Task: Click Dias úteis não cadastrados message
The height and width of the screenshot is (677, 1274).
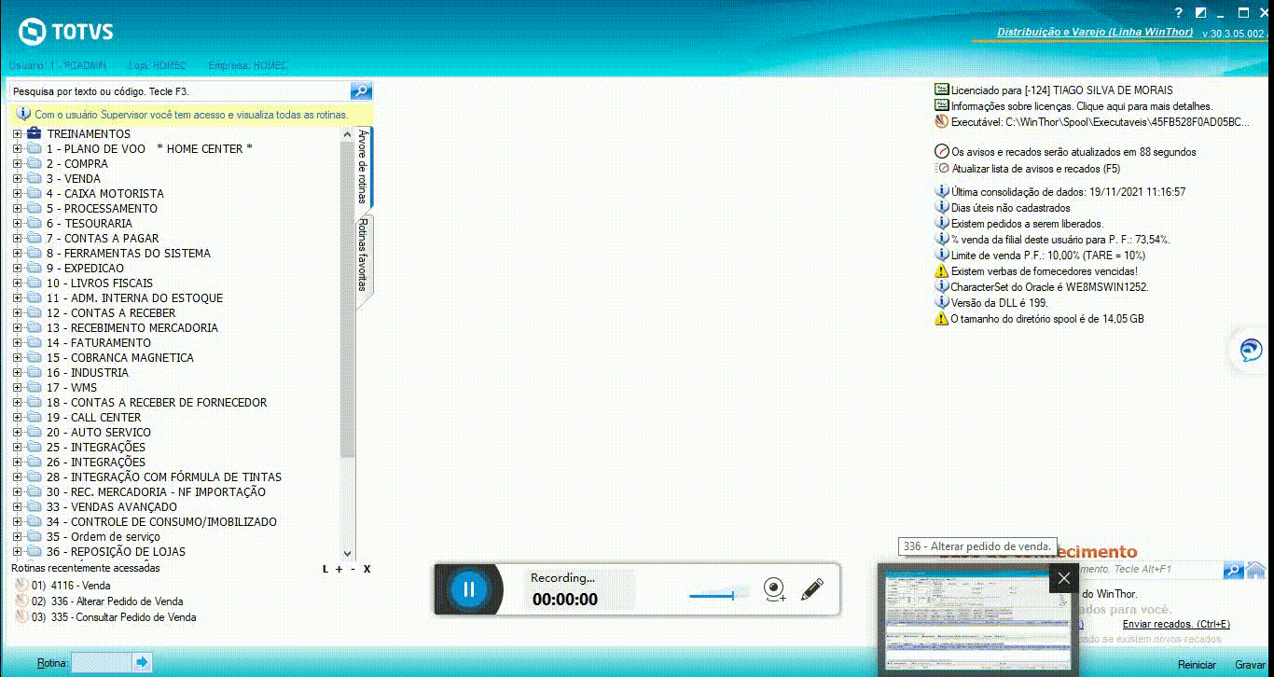Action: pyautogui.click(x=1011, y=208)
